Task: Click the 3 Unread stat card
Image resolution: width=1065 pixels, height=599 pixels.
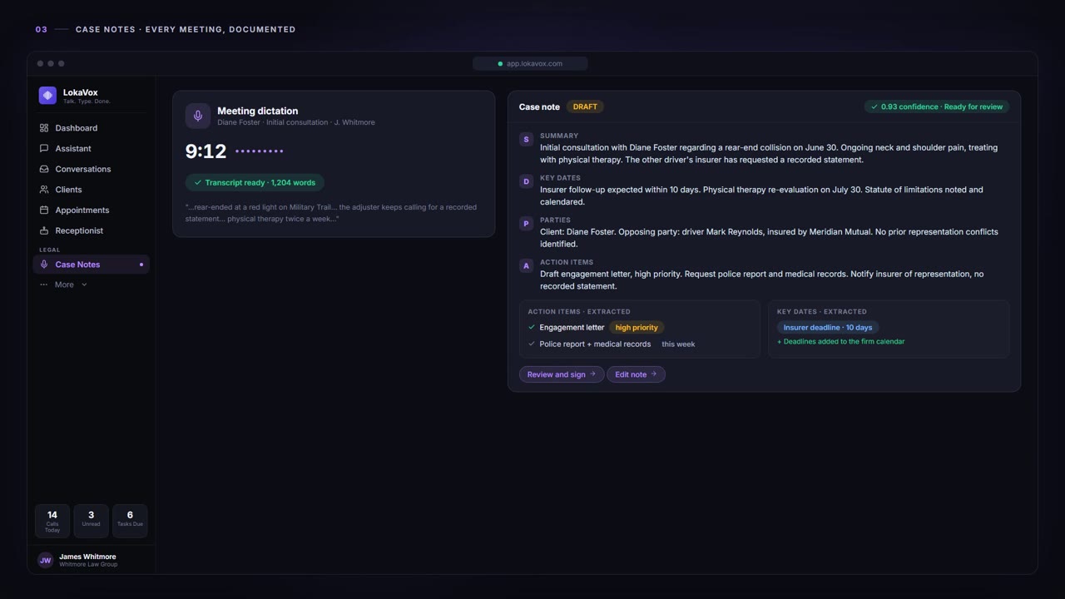Action: point(91,521)
